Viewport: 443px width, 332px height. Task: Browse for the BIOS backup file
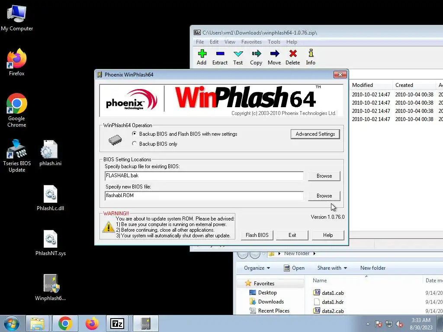[324, 176]
